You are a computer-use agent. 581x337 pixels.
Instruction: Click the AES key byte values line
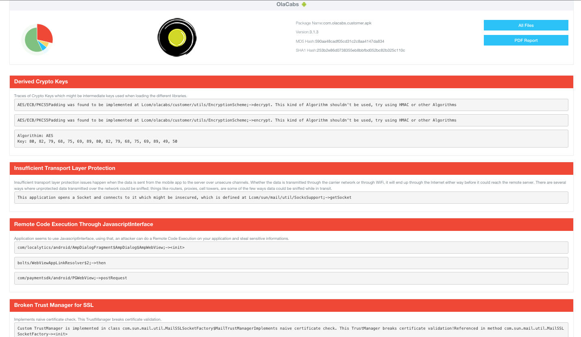(97, 141)
